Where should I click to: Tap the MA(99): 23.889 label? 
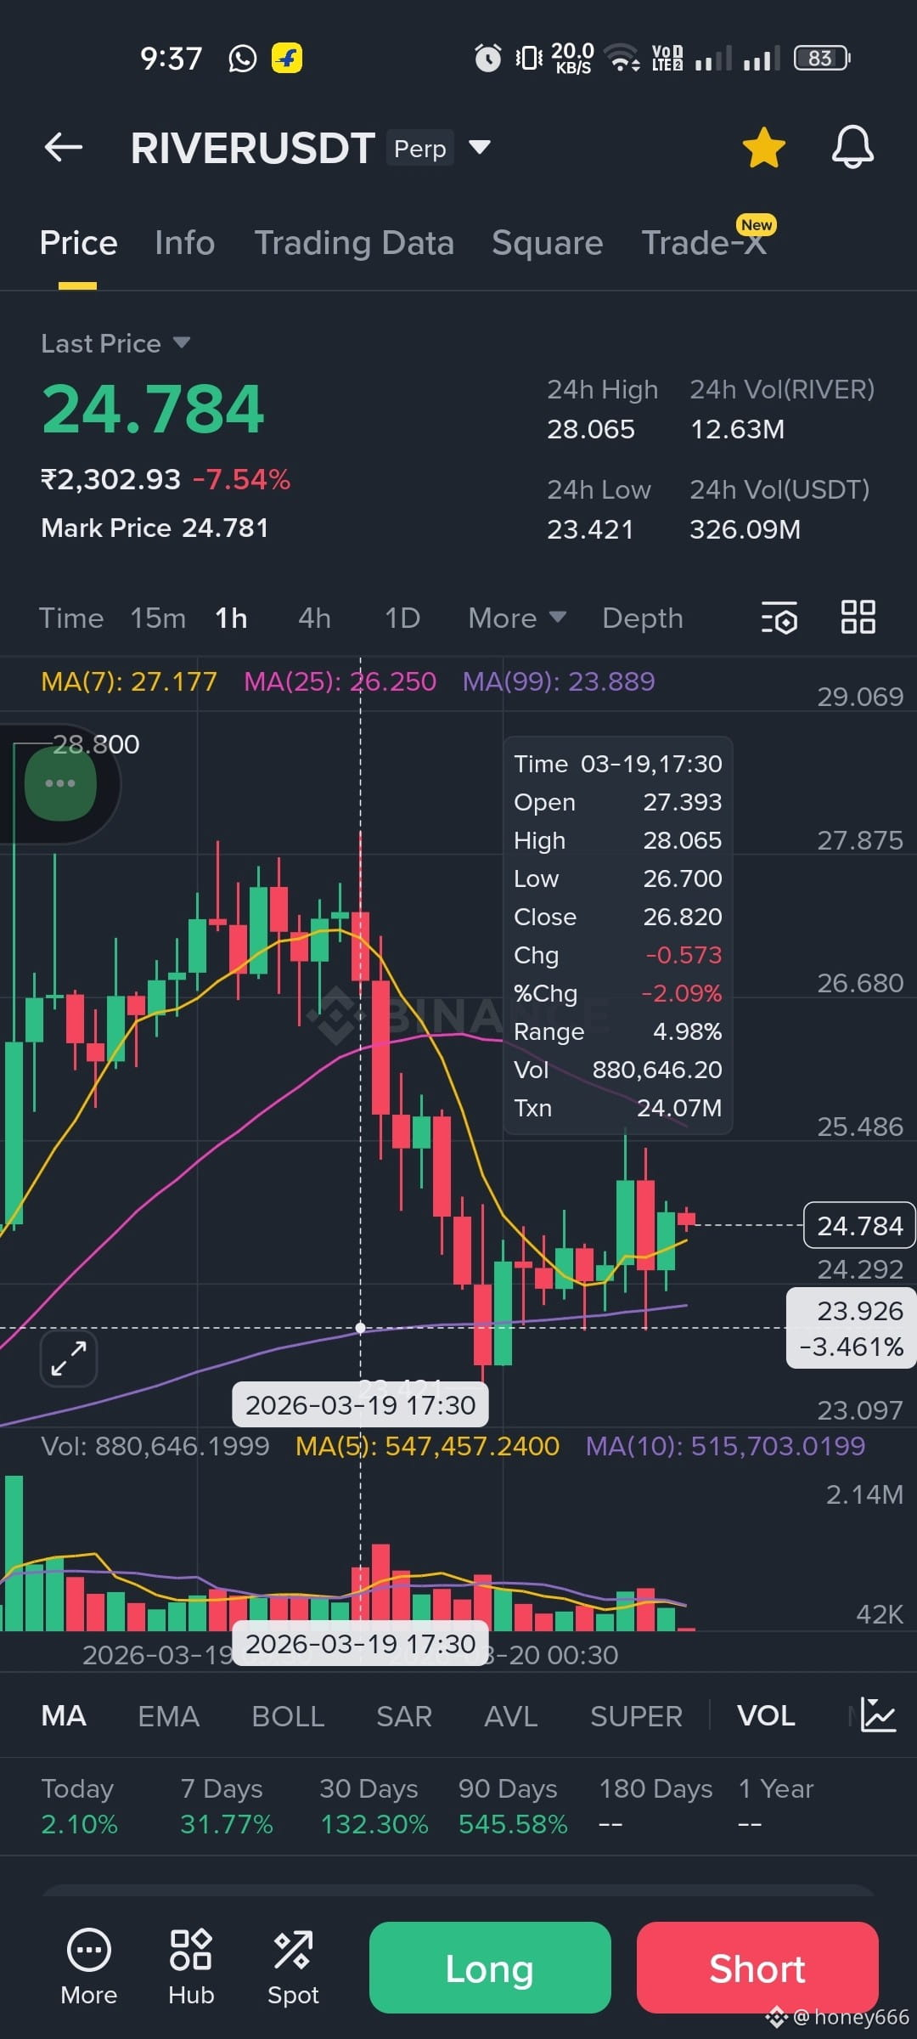pos(559,681)
